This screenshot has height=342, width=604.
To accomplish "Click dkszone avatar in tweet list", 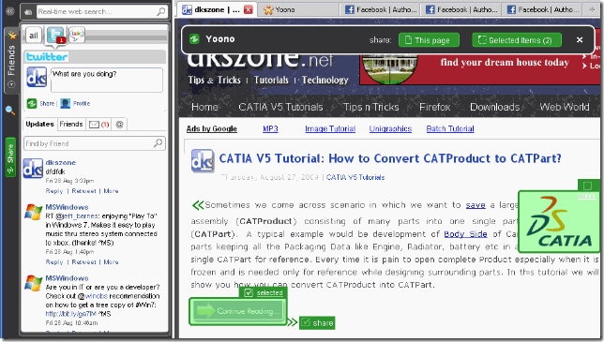I will click(33, 169).
